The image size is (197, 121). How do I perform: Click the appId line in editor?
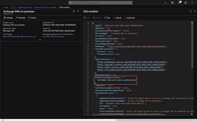120,26
